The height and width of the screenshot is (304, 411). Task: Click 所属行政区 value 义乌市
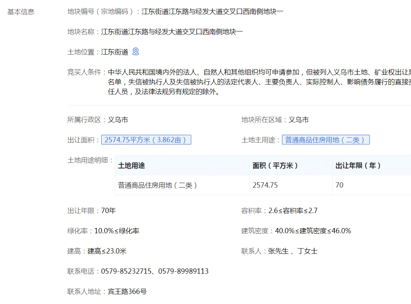coord(118,120)
